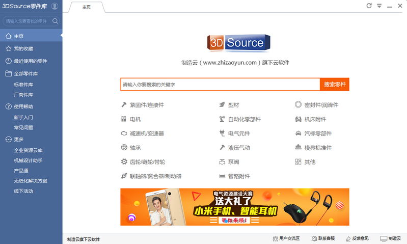Open the 泵阀 category link
The height and width of the screenshot is (244, 407).
click(233, 162)
